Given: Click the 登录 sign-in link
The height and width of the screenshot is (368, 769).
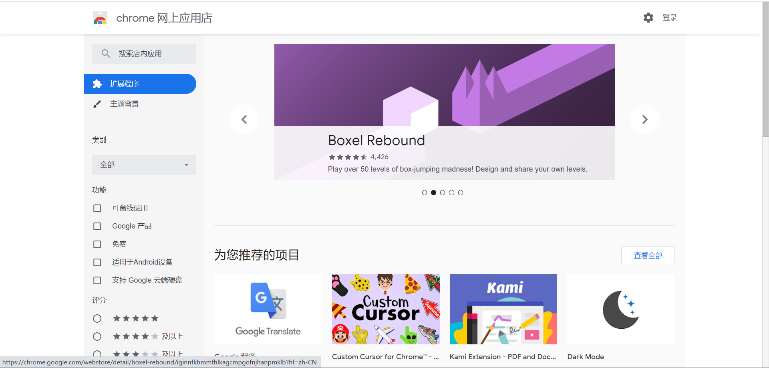Looking at the screenshot, I should (x=670, y=18).
